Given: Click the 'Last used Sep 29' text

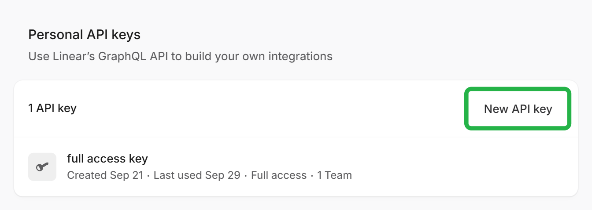Looking at the screenshot, I should (x=197, y=175).
